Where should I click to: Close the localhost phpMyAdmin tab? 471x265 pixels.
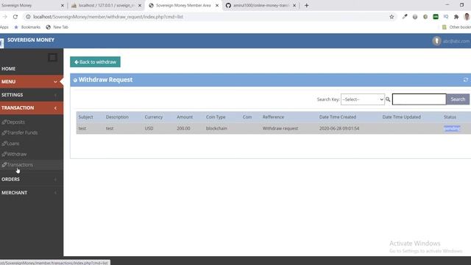[x=140, y=5]
